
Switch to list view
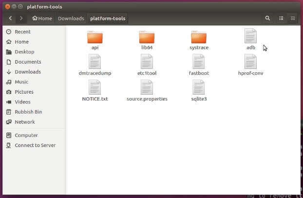pyautogui.click(x=281, y=18)
